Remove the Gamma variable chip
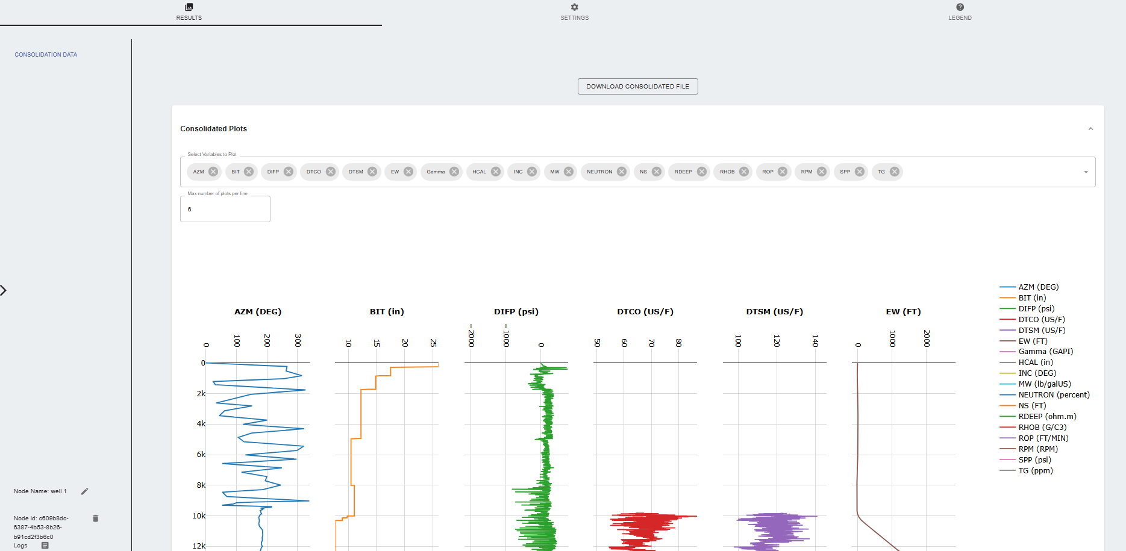This screenshot has height=551, width=1126. (x=454, y=172)
